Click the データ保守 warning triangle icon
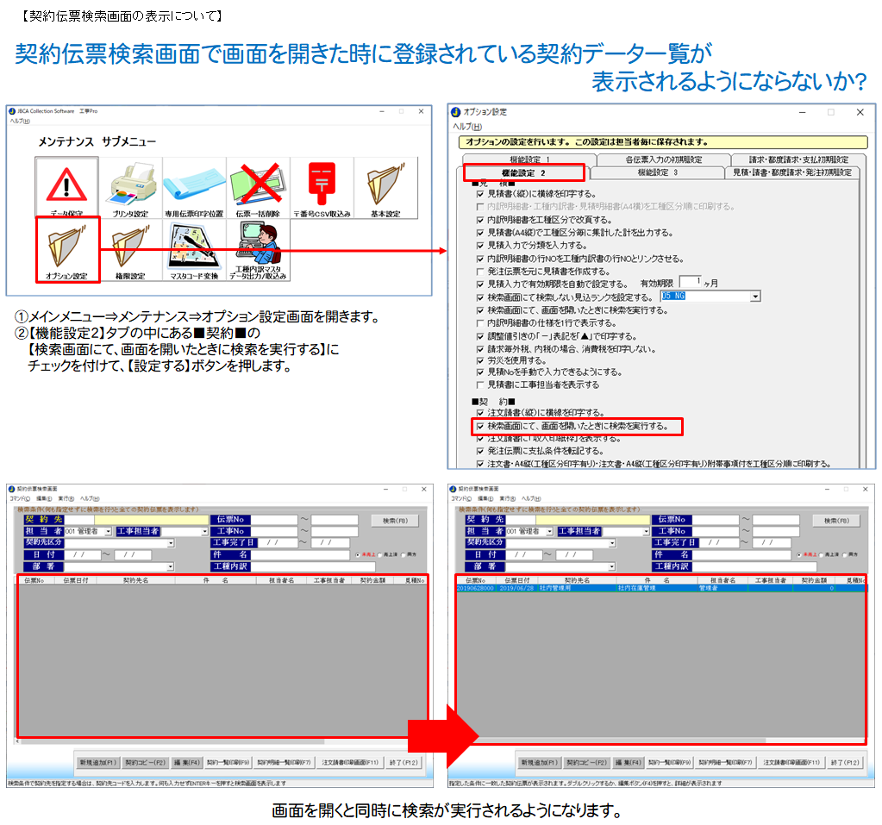The image size is (882, 825). 67,187
